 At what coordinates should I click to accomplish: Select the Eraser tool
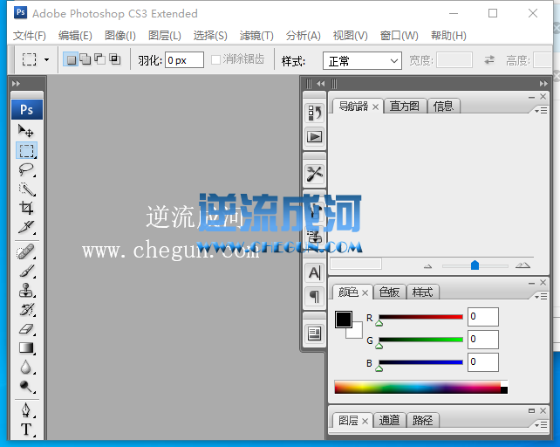click(26, 328)
